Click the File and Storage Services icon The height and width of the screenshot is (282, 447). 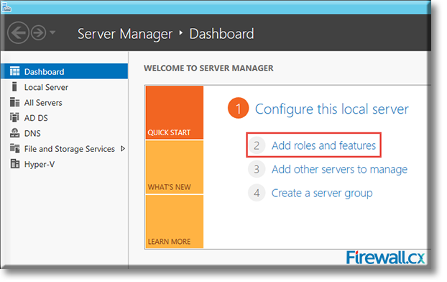(15, 148)
